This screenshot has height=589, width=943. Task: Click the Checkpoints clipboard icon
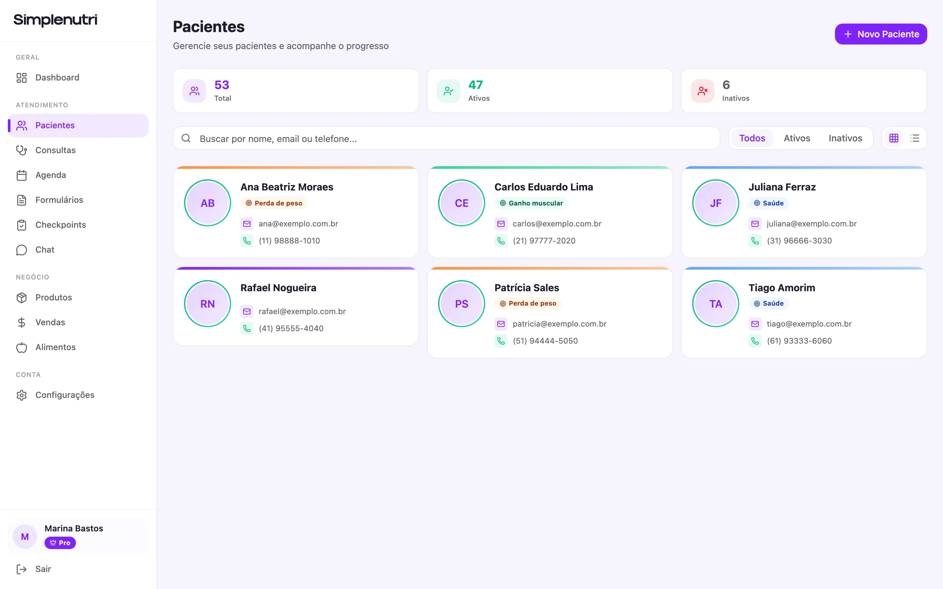(x=21, y=225)
